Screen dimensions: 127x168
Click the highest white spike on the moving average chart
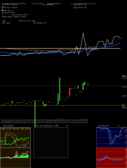(x=83, y=33)
